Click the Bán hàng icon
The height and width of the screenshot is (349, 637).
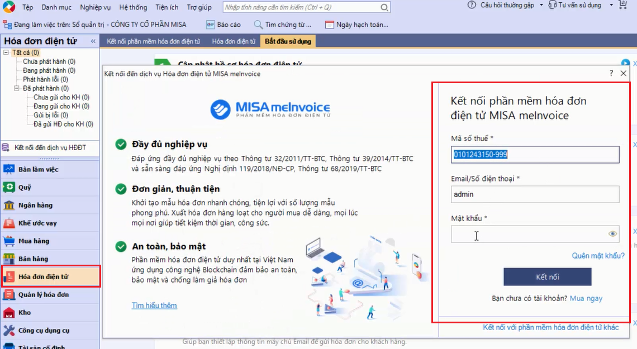tap(9, 259)
